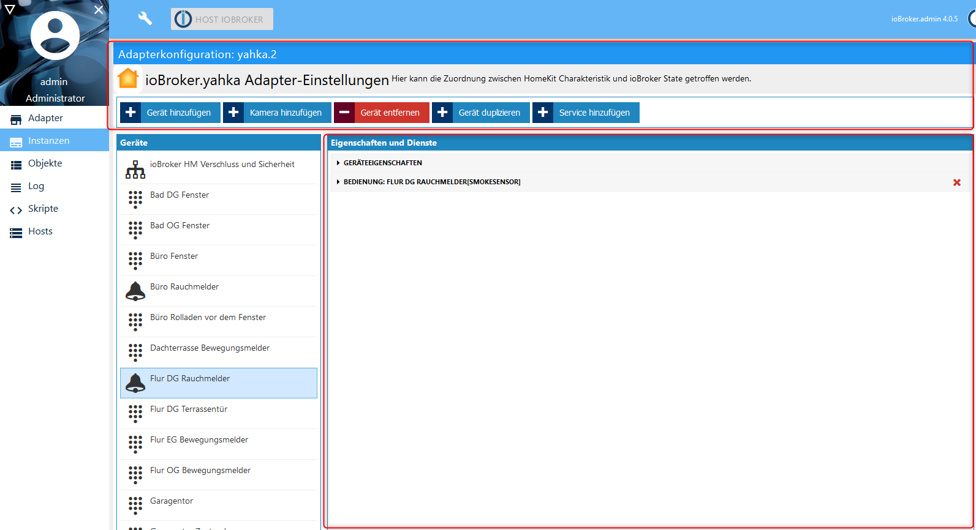Select Flur DG Terrassentür device
The image size is (976, 530).
click(219, 413)
